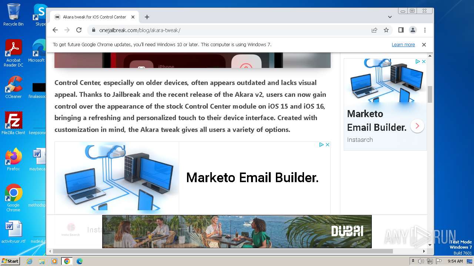Open Action Center flag icon
The width and height of the screenshot is (474, 266).
click(438, 261)
